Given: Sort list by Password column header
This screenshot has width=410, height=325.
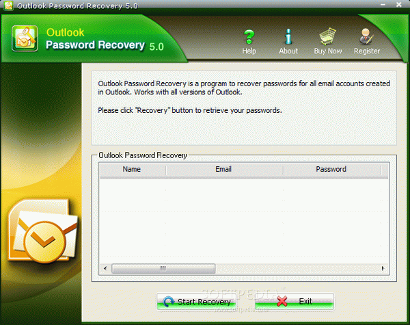Looking at the screenshot, I should click(332, 170).
